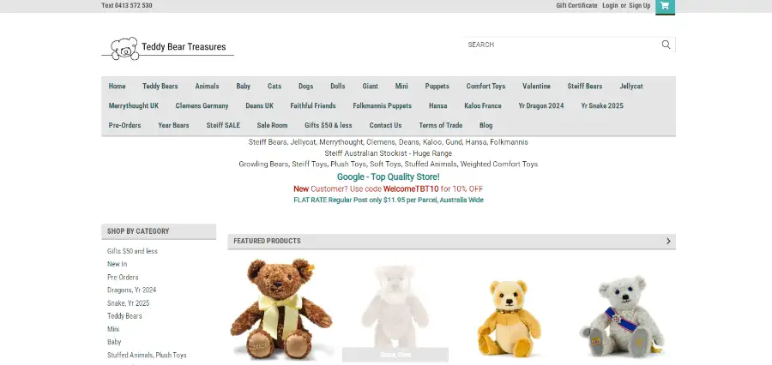The image size is (772, 365).
Task: Open the Puppets menu item
Action: pos(437,86)
